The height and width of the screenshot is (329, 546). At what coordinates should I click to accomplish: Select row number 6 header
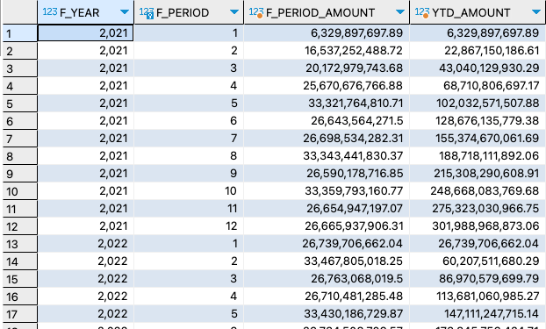(x=20, y=121)
